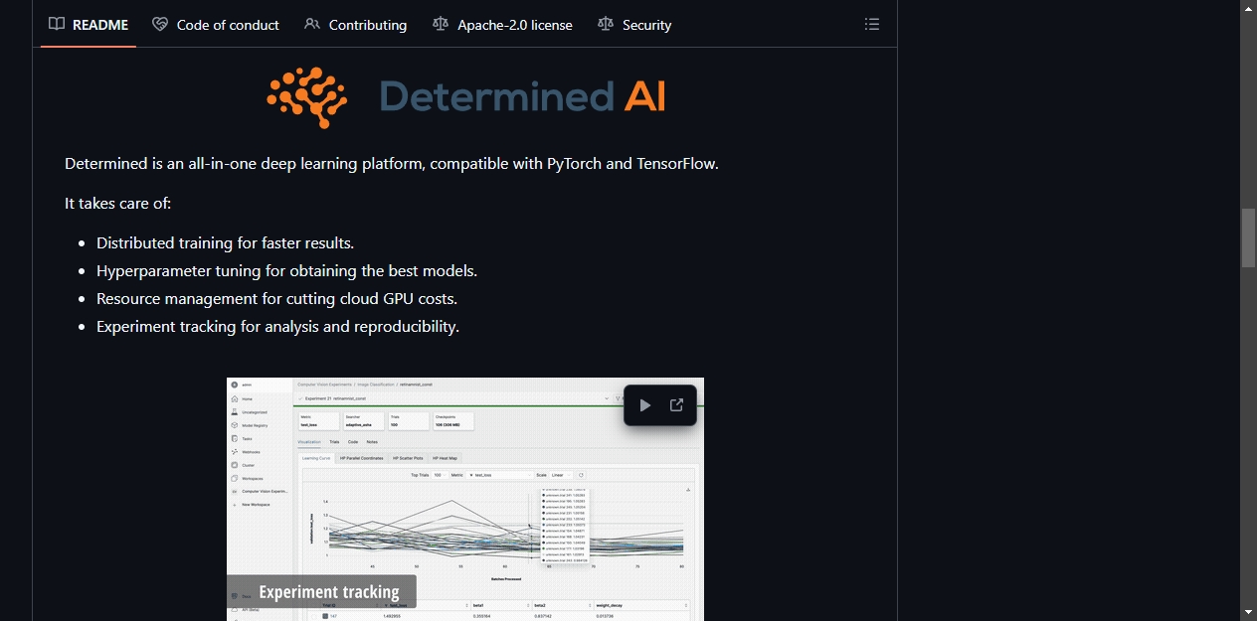
Task: Switch to the README tab
Action: 89,25
